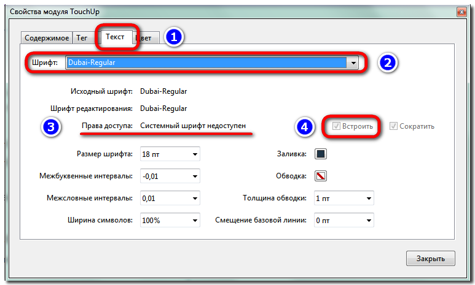Expand the Смещение базовой линии dropdown
Image resolution: width=475 pixels, height=285 pixels.
[369, 220]
